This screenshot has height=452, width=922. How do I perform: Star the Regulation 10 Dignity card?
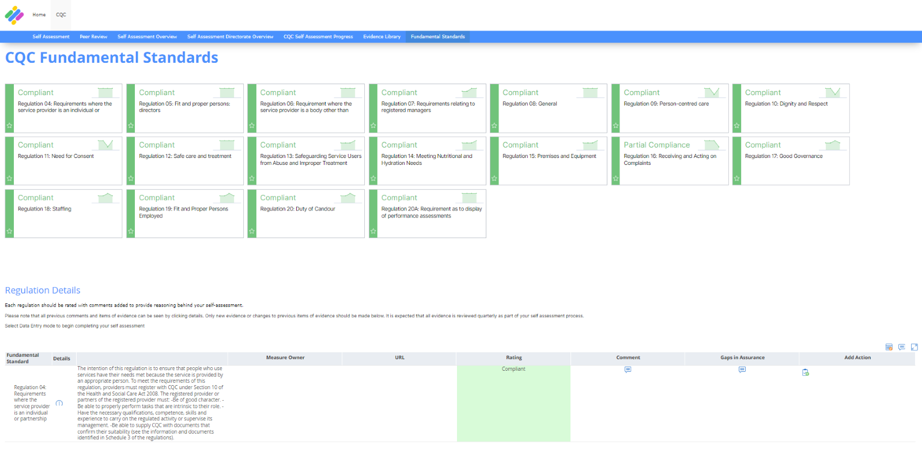coord(736,125)
